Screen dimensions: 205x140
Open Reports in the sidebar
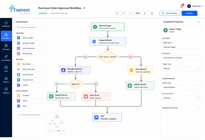6,80
